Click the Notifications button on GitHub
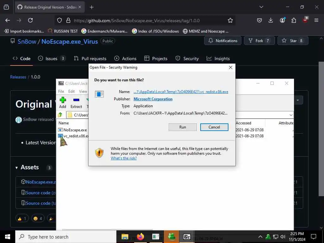This screenshot has height=243, width=324. [x=222, y=41]
